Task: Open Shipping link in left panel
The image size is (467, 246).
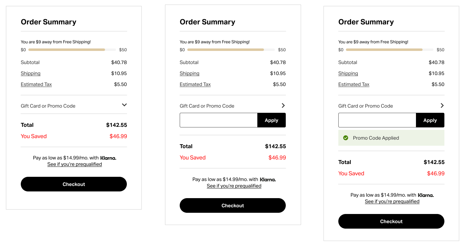Action: point(31,73)
